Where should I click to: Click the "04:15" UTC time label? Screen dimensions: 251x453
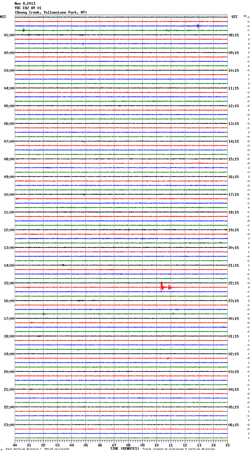click(x=234, y=390)
